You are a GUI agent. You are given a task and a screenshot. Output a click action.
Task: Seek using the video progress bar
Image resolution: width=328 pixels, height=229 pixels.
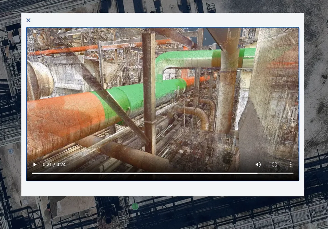(163, 173)
